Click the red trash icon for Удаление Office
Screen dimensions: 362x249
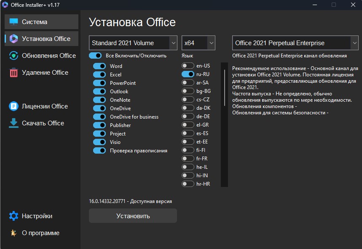click(x=13, y=73)
